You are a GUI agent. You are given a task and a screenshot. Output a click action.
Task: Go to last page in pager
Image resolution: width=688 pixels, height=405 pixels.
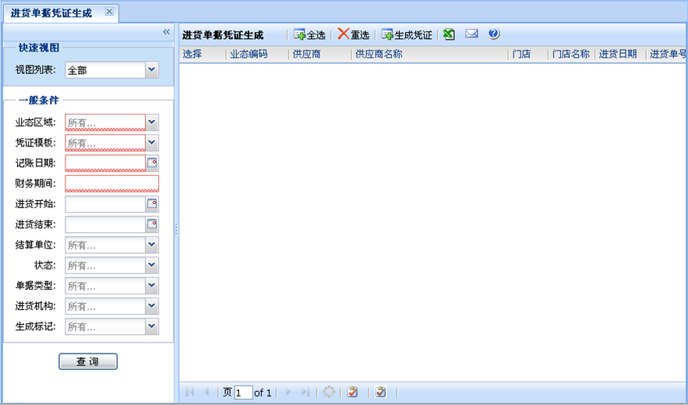[x=305, y=392]
